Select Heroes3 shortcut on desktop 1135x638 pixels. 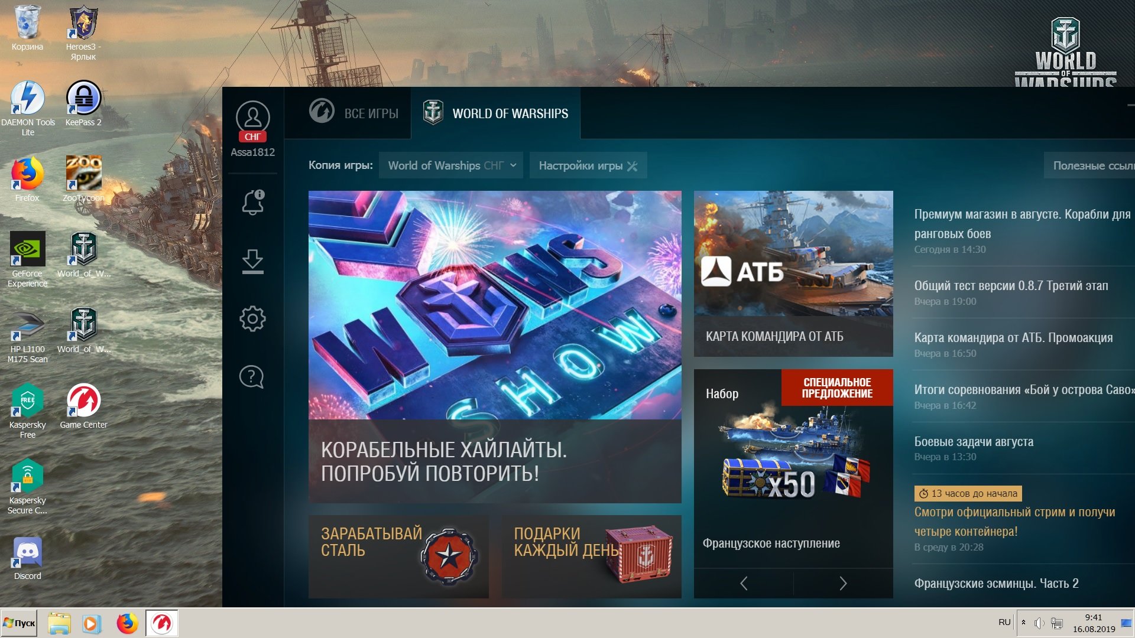point(83,33)
